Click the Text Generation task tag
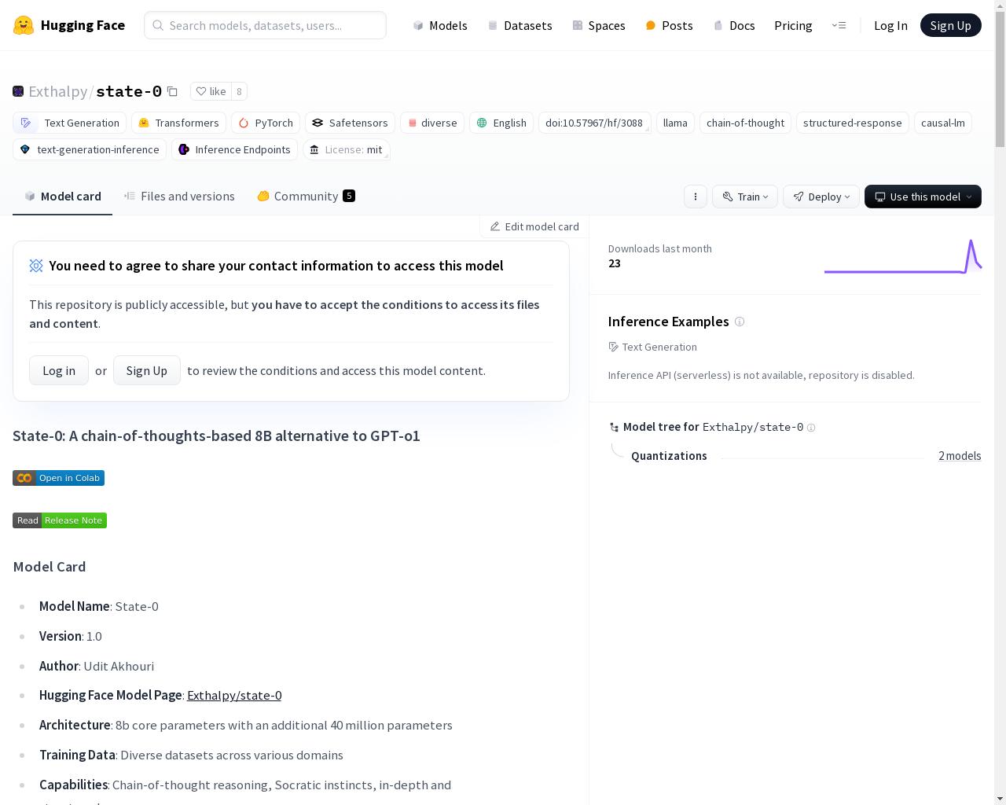This screenshot has height=805, width=1006. (70, 123)
